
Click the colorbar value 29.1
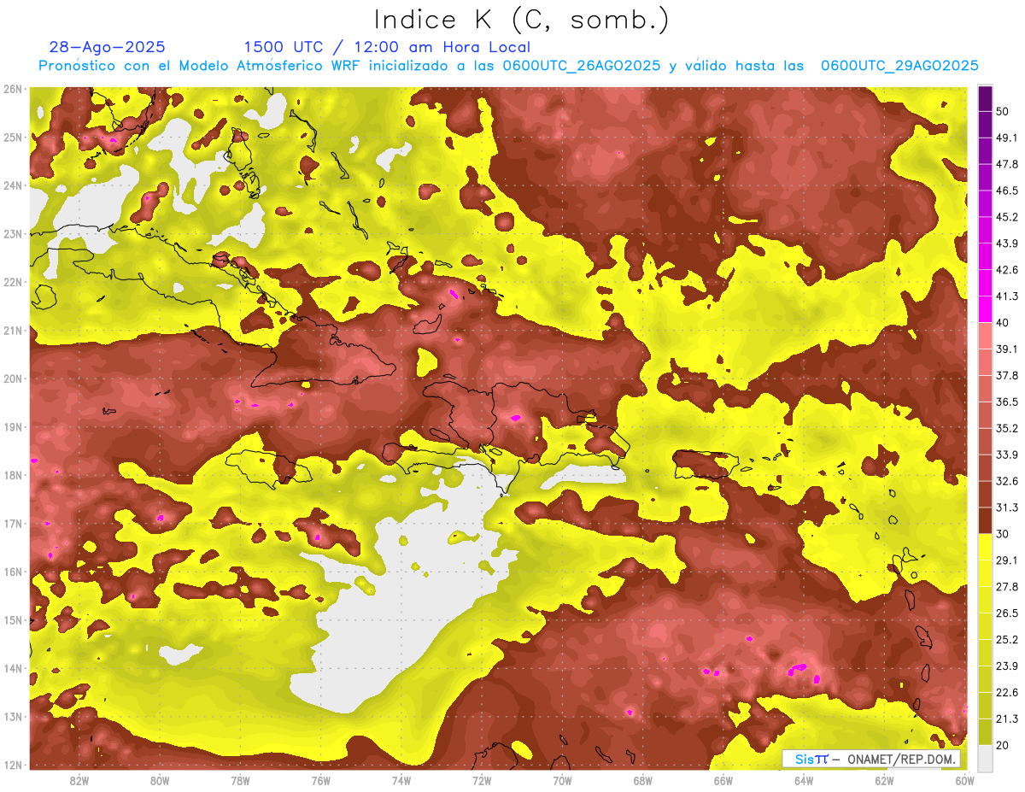tap(1007, 561)
